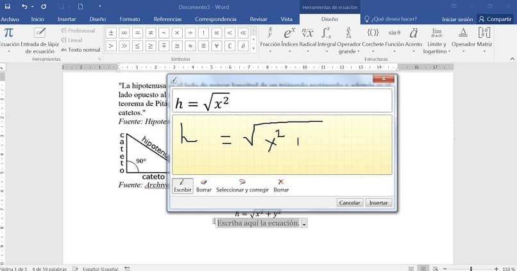Viewport: 517px width, 271px height.
Task: Switch to the Inicio tab
Action: coord(38,19)
